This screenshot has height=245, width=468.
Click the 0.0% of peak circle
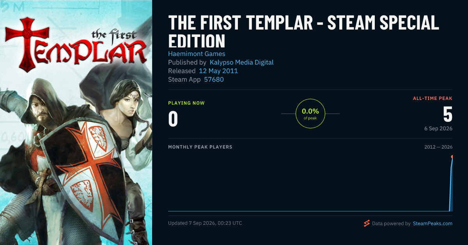click(x=310, y=114)
